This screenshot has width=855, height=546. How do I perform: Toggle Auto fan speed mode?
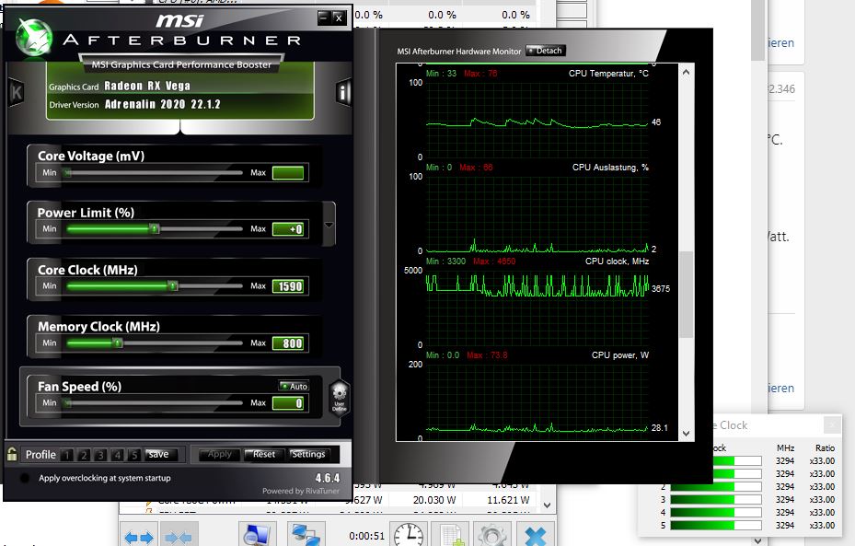[294, 386]
